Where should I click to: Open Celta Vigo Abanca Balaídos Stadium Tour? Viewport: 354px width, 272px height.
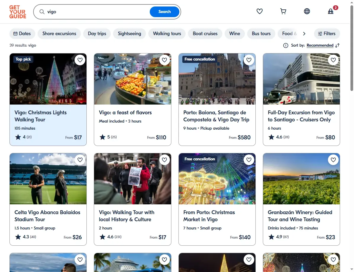47,216
